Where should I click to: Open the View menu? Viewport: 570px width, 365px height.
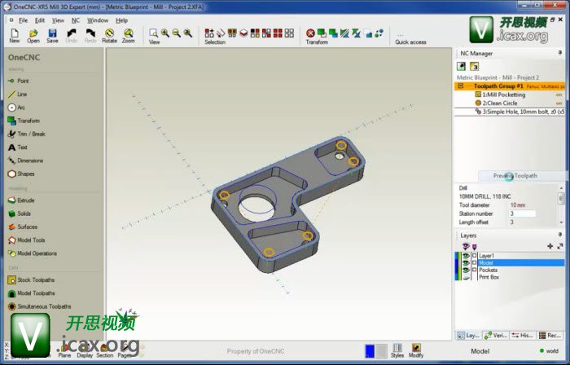coord(58,20)
